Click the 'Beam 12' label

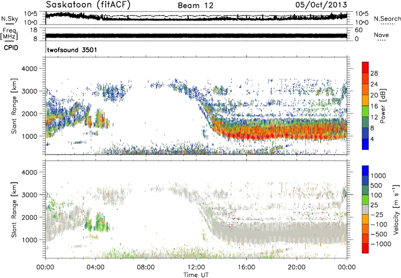click(x=195, y=6)
